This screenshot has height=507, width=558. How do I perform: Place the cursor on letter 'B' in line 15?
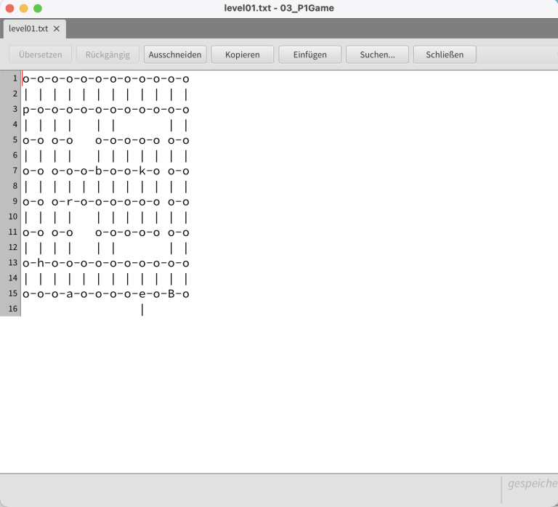click(x=171, y=294)
